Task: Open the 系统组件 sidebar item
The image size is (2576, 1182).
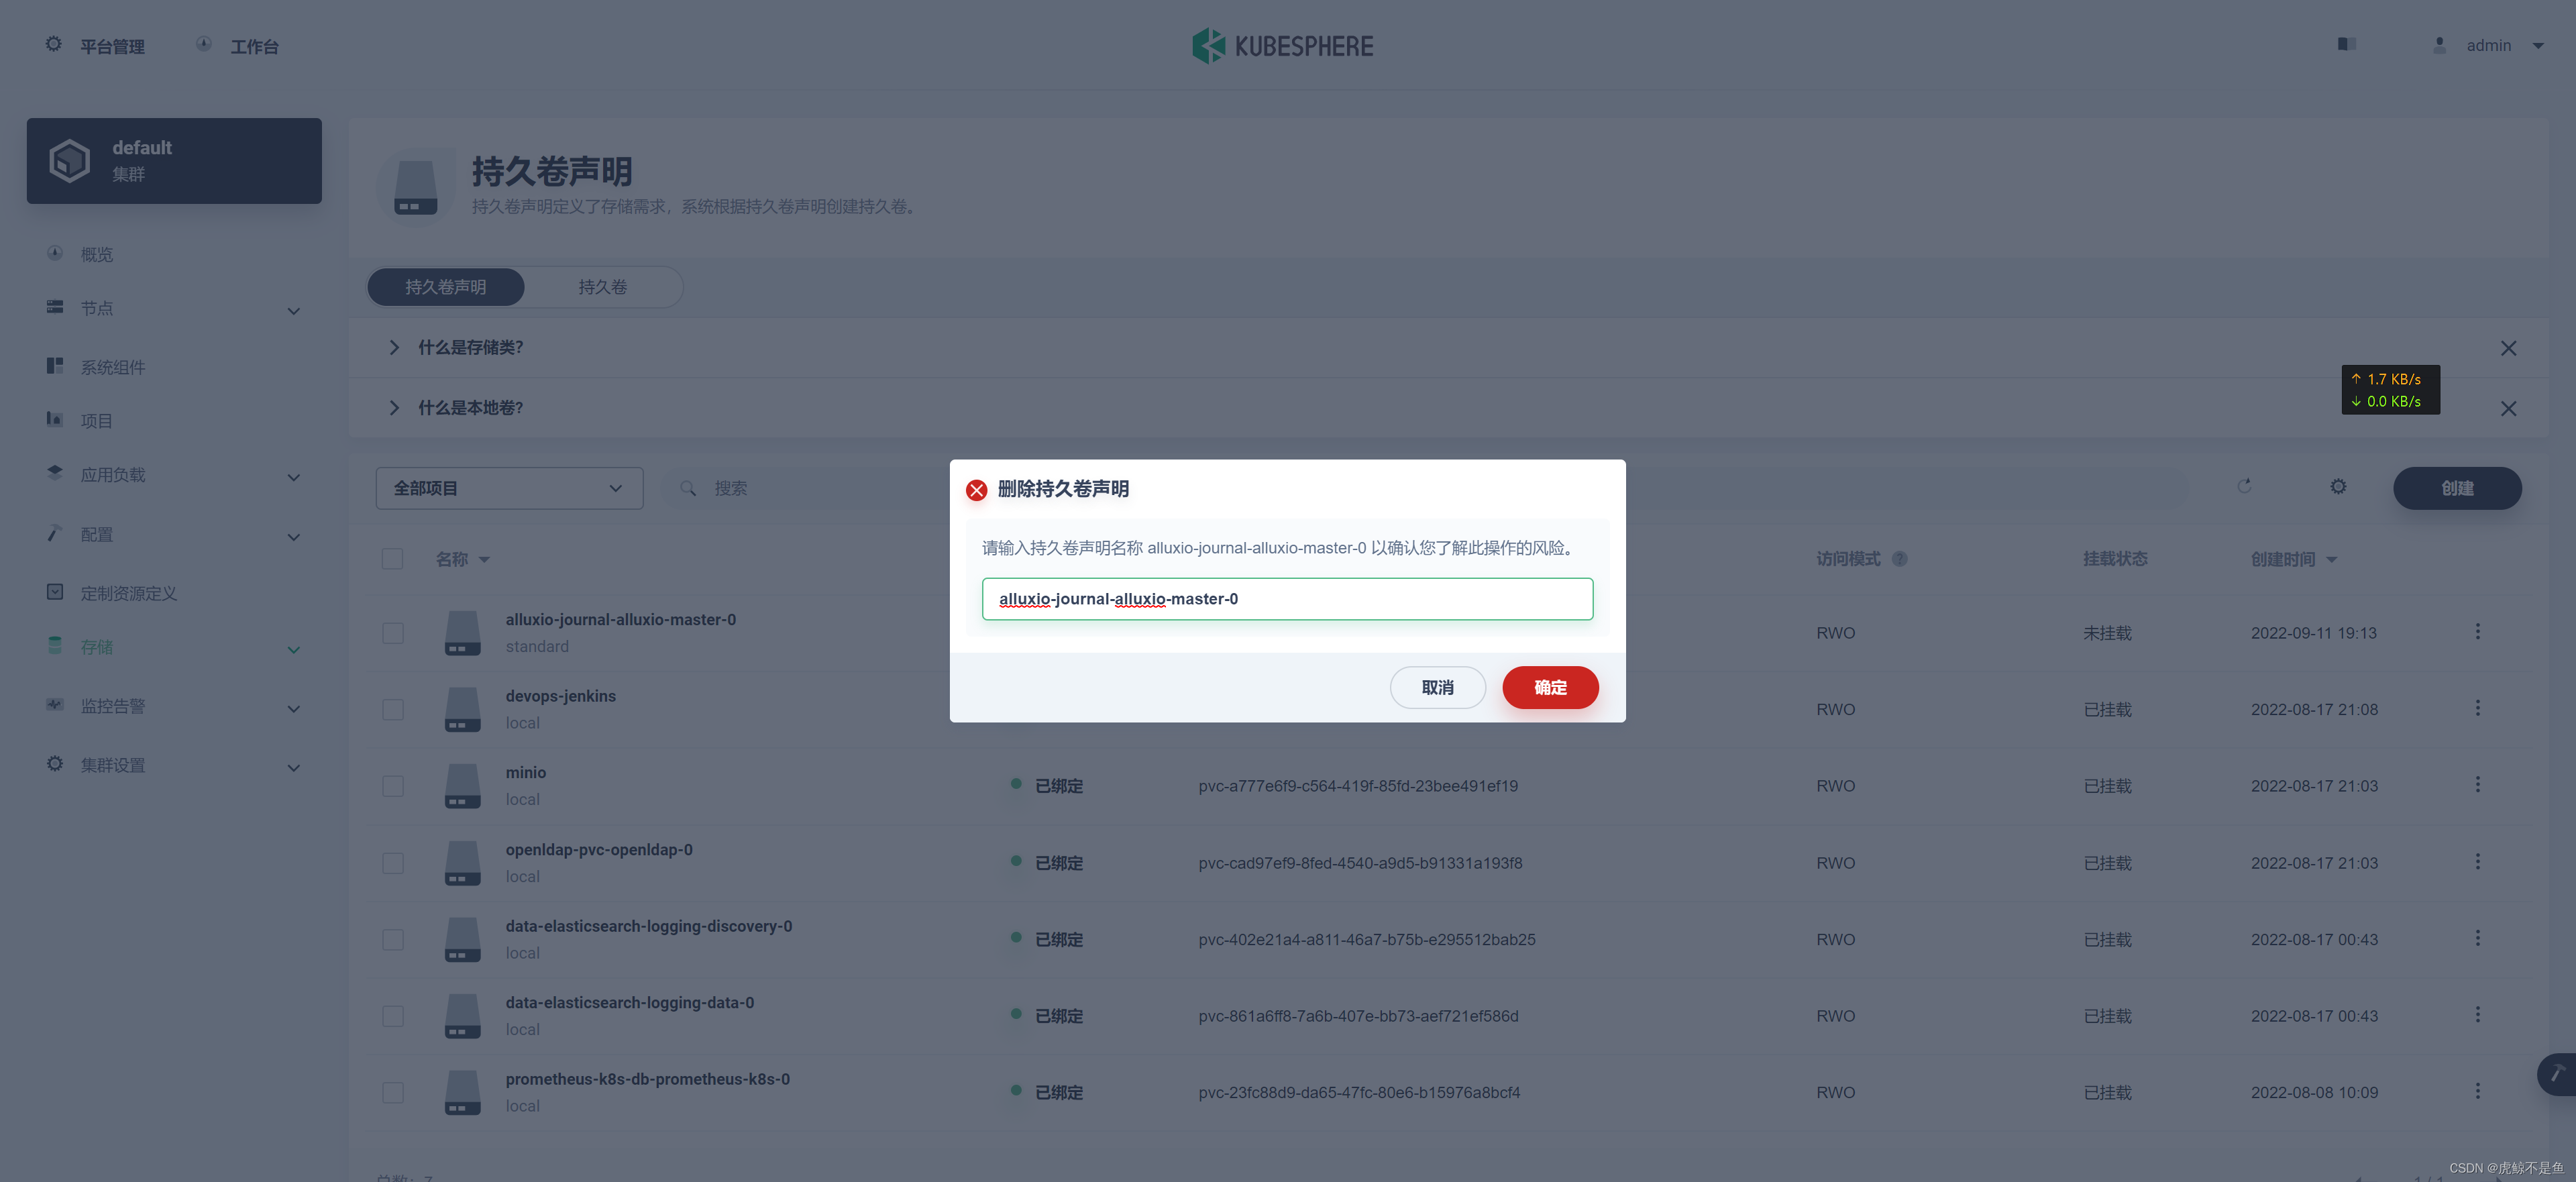Action: point(112,367)
